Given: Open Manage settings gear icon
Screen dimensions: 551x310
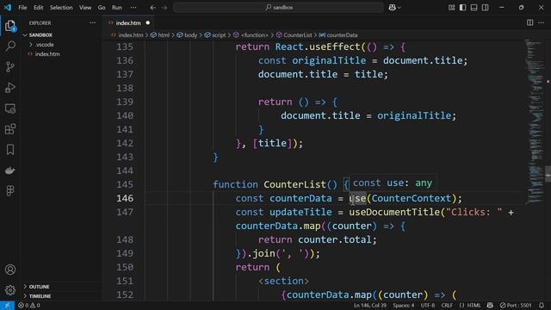Looking at the screenshot, I should click(x=10, y=290).
